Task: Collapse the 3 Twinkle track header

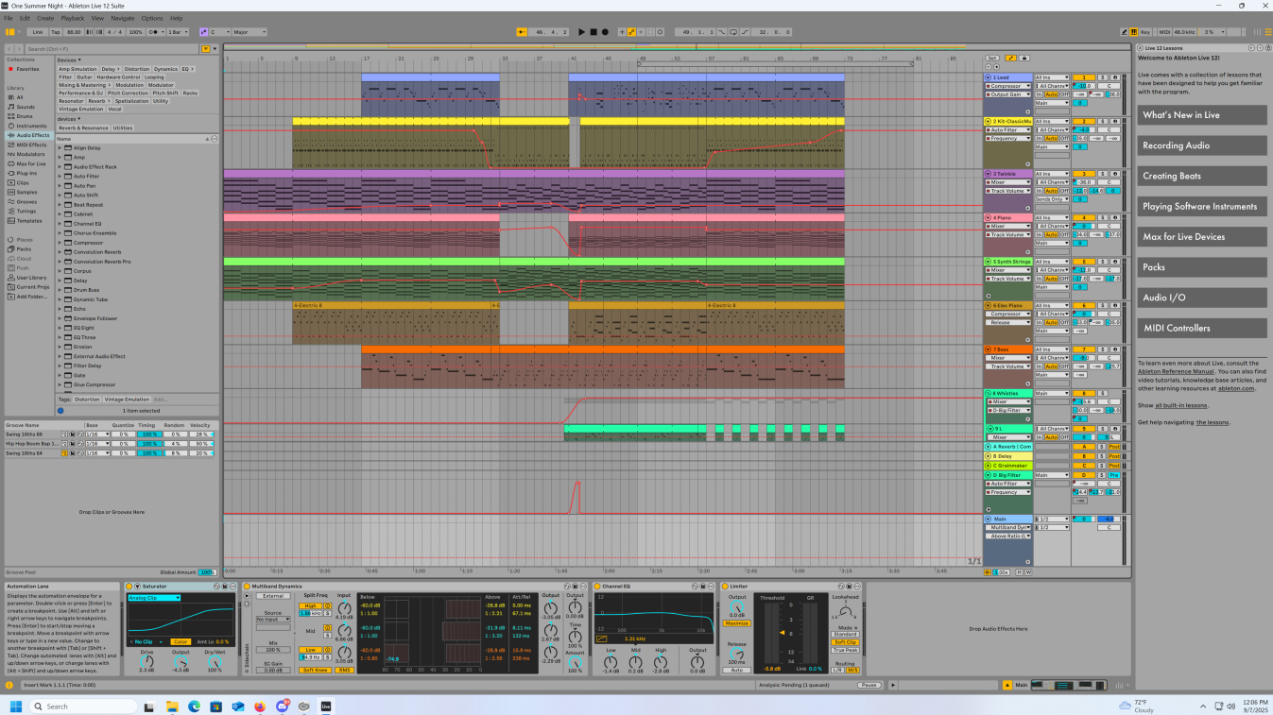Action: [989, 174]
